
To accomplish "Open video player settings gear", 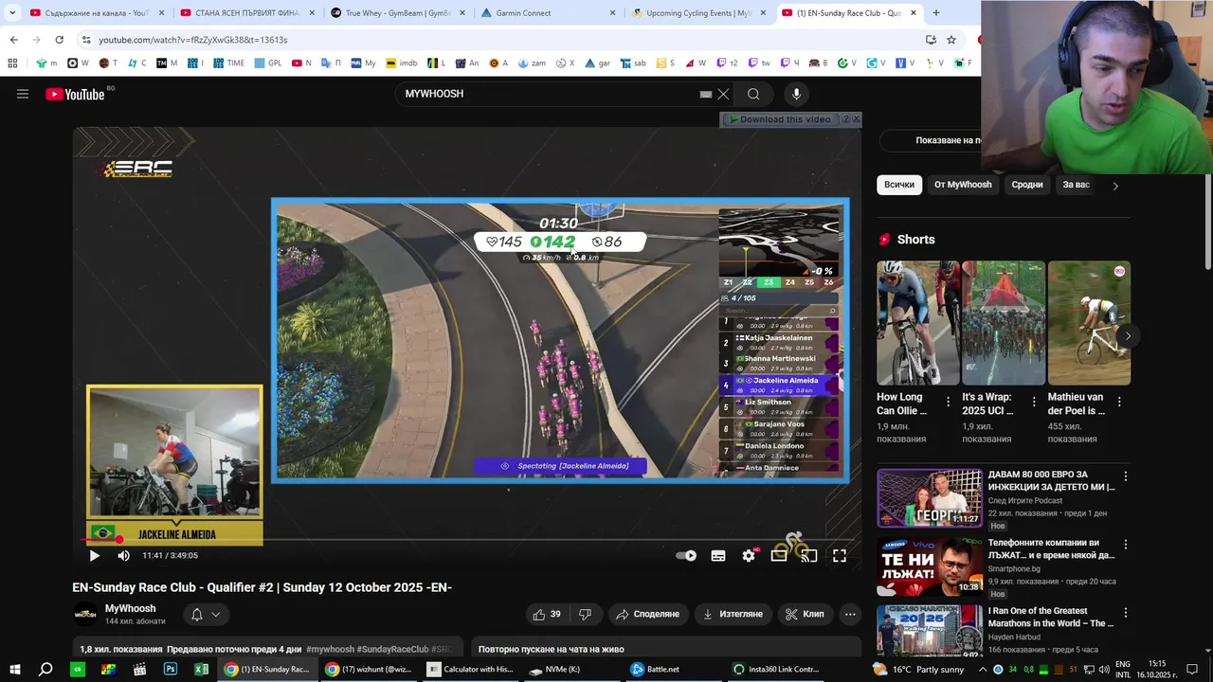I will pyautogui.click(x=749, y=556).
